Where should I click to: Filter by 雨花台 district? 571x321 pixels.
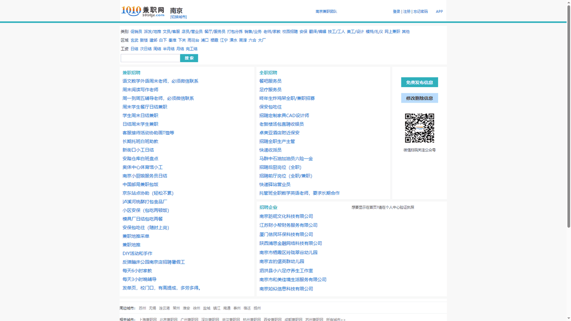[x=193, y=40]
